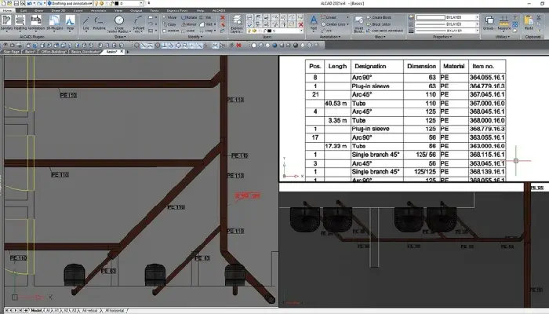Select the Line drawing tool

click(x=86, y=23)
